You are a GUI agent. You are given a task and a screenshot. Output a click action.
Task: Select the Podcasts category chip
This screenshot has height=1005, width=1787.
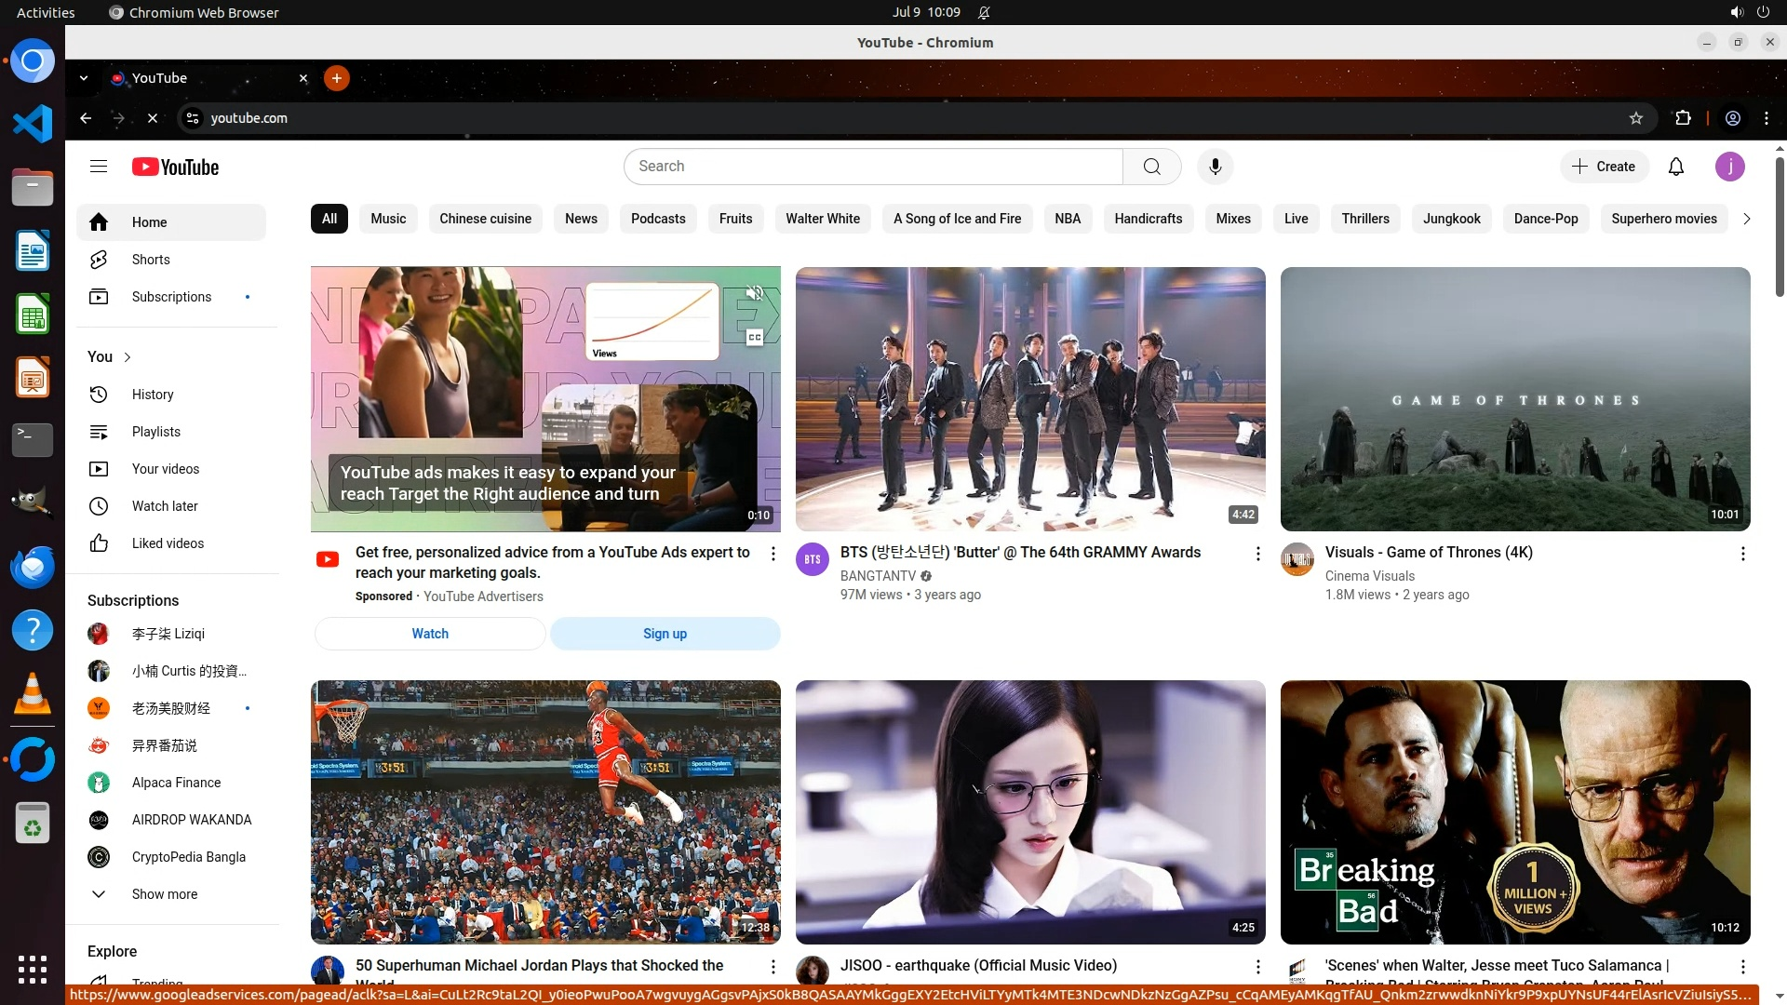[657, 219]
